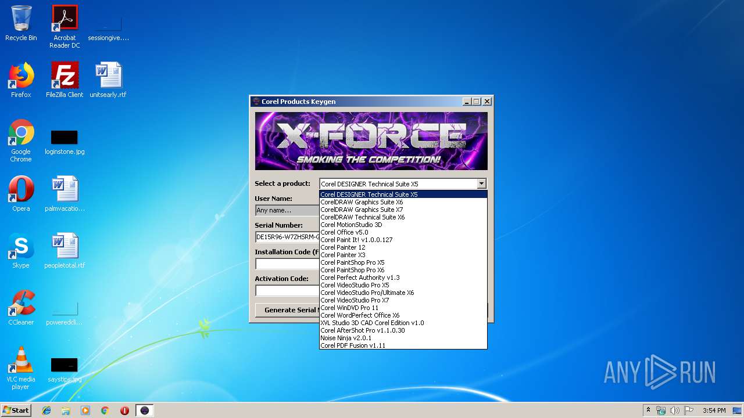Select saystips.jpg image file
The image size is (744, 418).
pyautogui.click(x=65, y=370)
